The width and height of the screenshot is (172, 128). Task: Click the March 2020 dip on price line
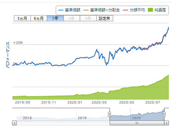coord(106,65)
